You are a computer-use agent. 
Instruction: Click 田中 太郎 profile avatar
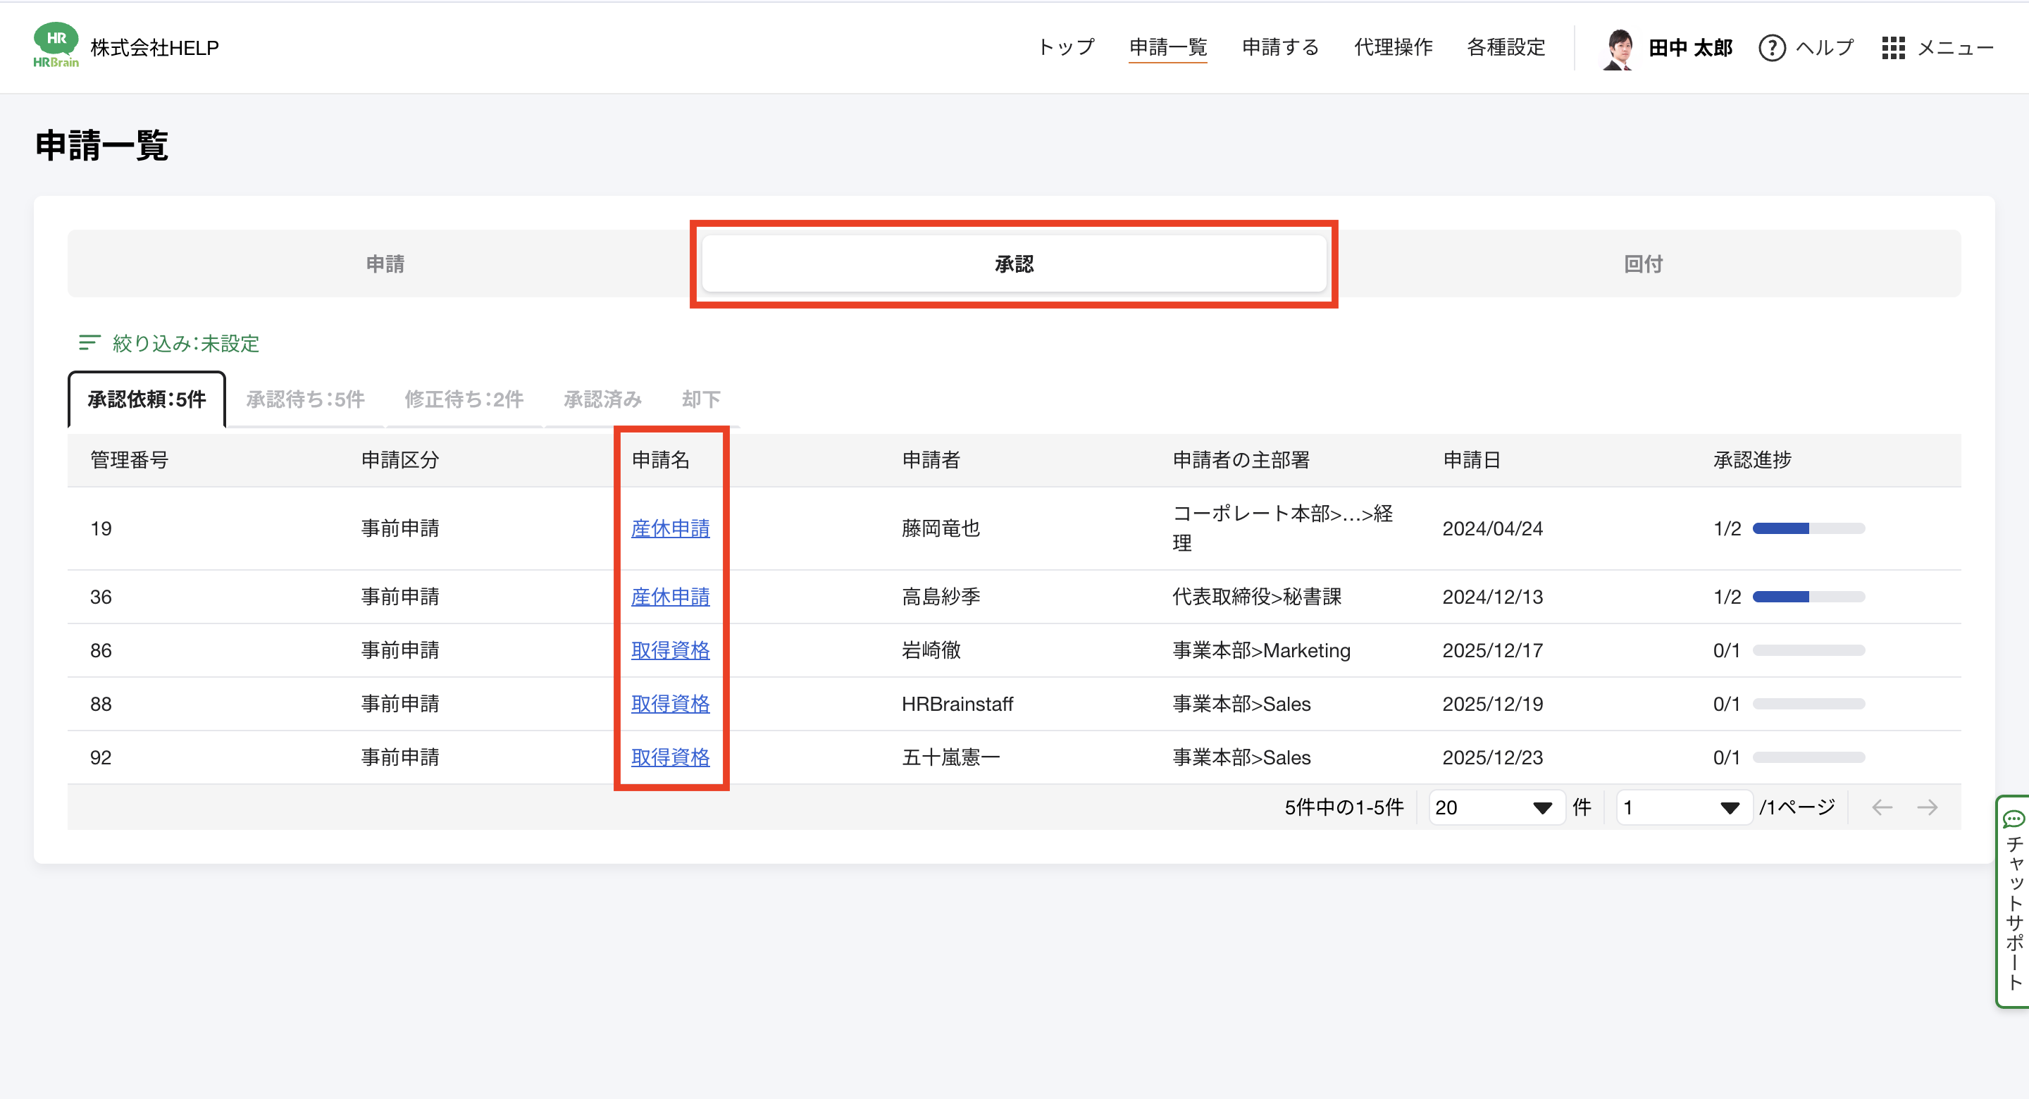1619,48
